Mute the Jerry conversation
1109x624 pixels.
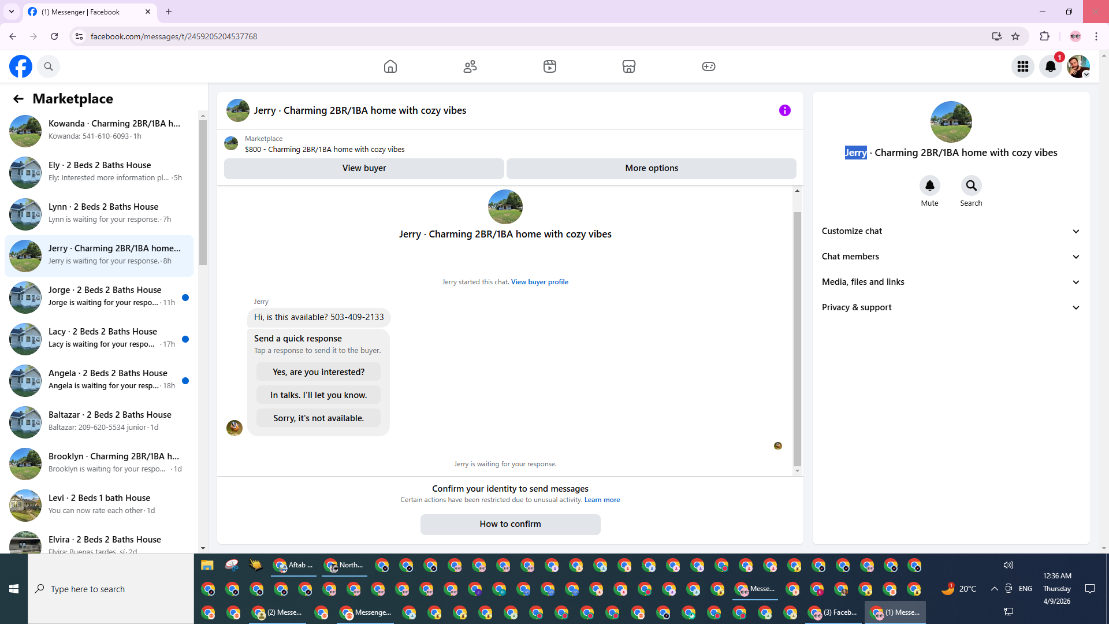929,186
